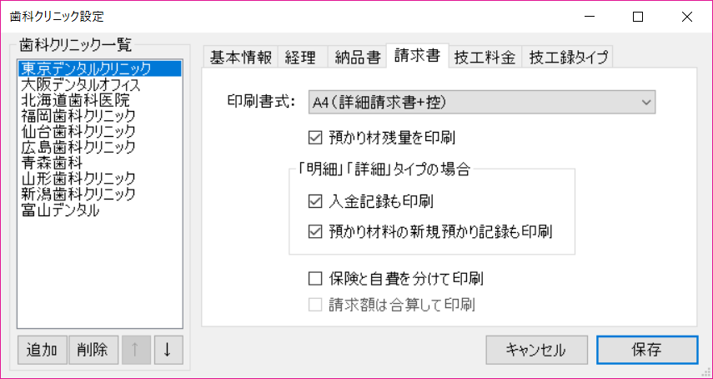Select 大阪デンタルオフィス in clinic list

pyautogui.click(x=81, y=84)
